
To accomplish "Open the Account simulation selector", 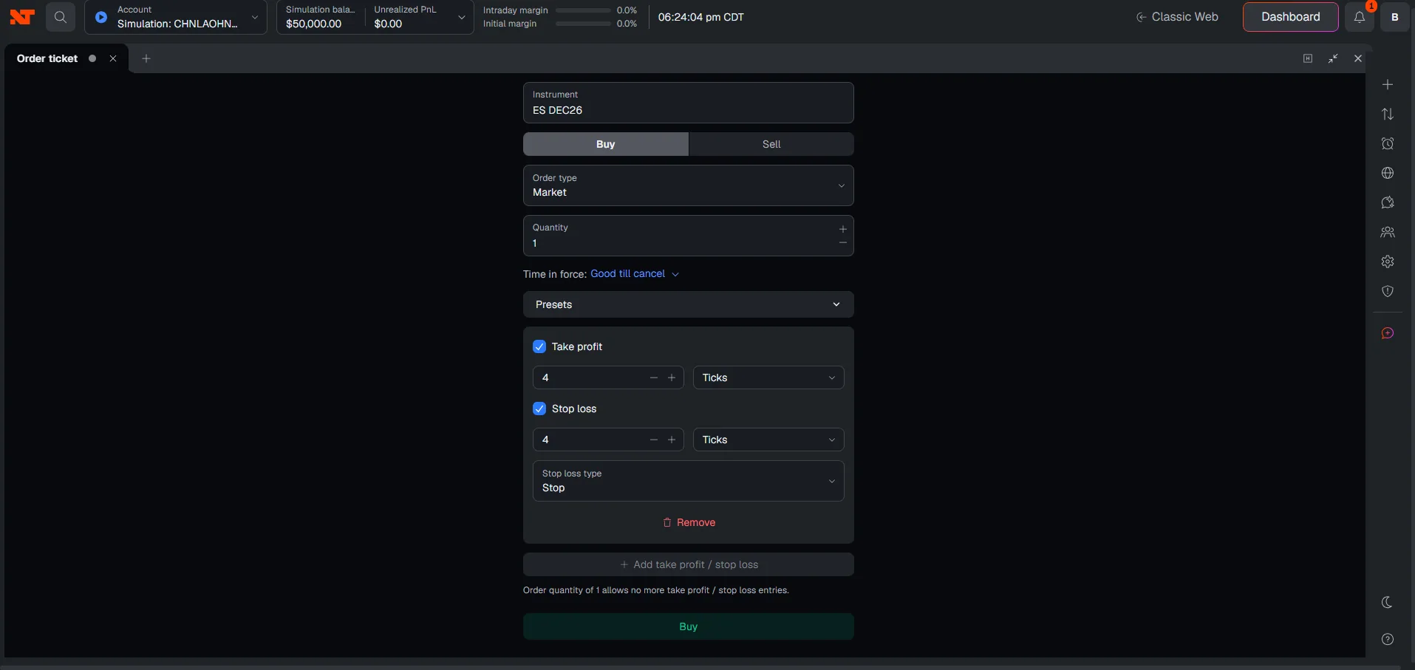I will click(x=176, y=17).
